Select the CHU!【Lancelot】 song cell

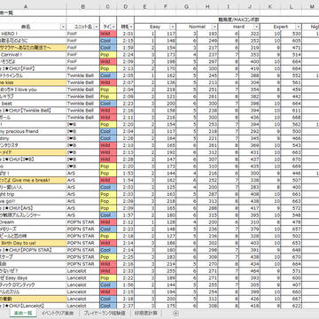tap(33, 306)
